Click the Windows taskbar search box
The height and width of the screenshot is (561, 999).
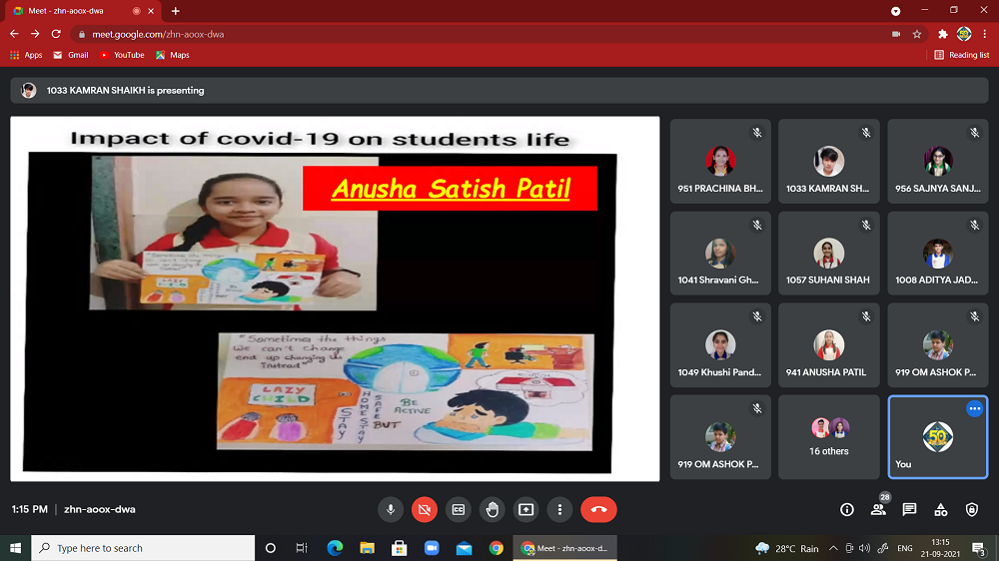(x=143, y=548)
